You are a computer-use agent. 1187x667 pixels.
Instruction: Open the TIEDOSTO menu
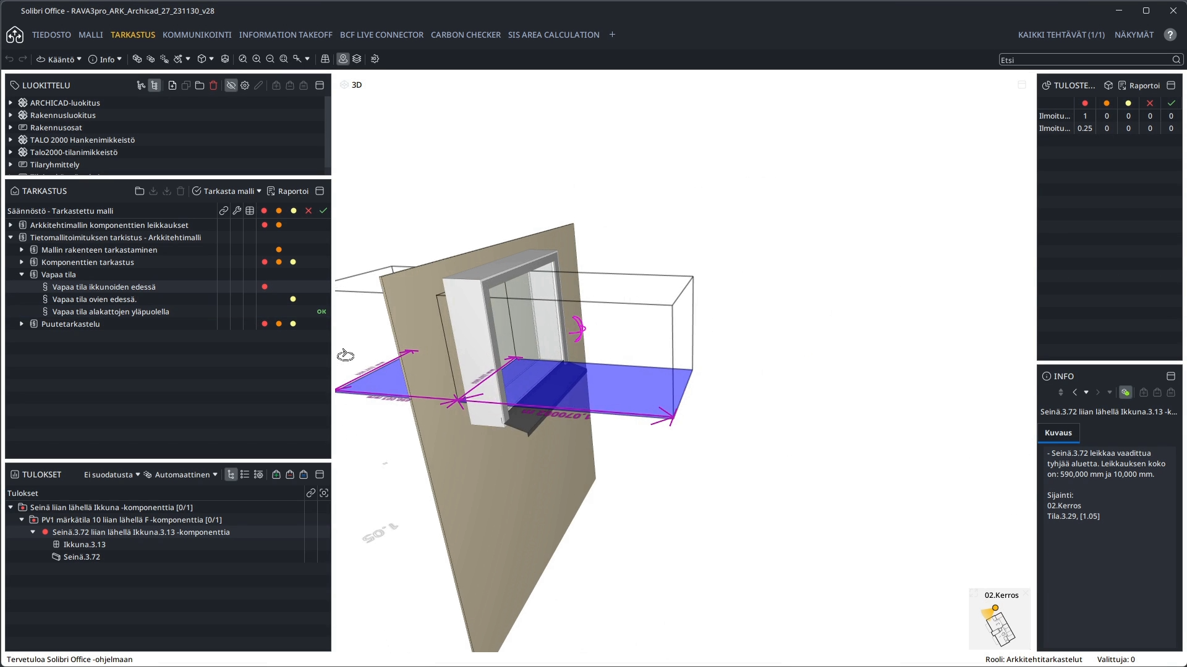(x=51, y=35)
